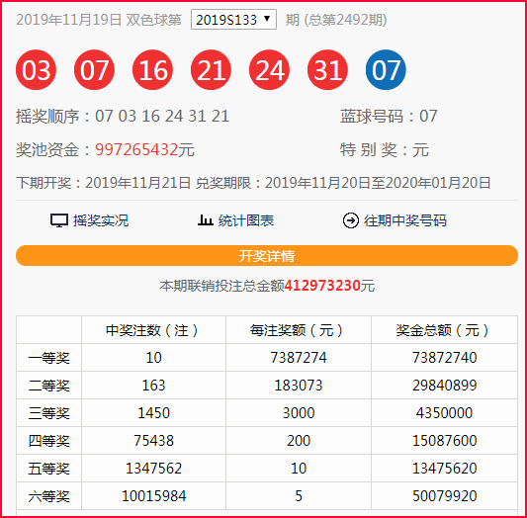Click second prize amount 183073
Viewport: 527px width, 518px height.
click(x=299, y=386)
